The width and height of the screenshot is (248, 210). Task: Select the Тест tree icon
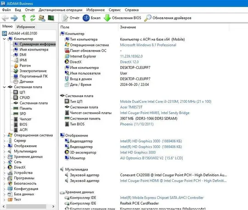tap(10, 200)
